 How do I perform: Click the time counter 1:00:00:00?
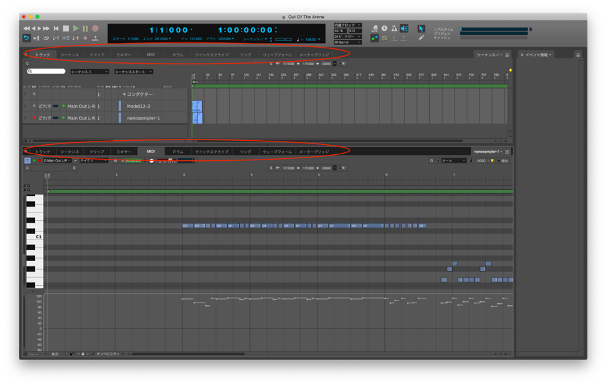[246, 30]
